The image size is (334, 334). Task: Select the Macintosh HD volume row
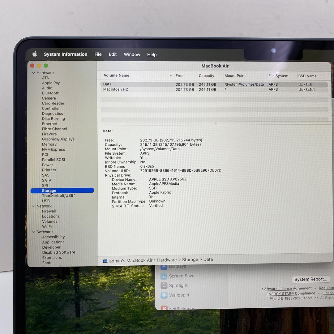[214, 89]
